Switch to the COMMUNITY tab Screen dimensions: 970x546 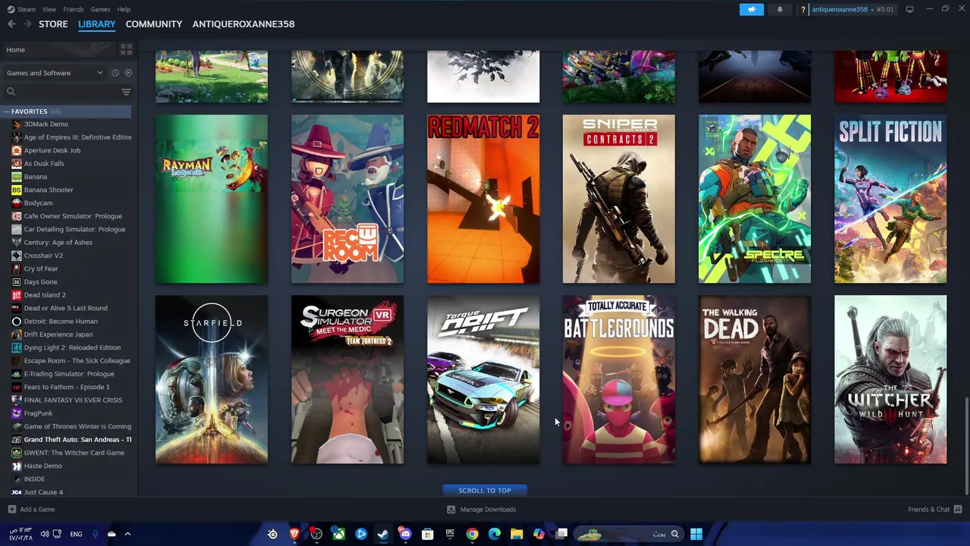[154, 24]
